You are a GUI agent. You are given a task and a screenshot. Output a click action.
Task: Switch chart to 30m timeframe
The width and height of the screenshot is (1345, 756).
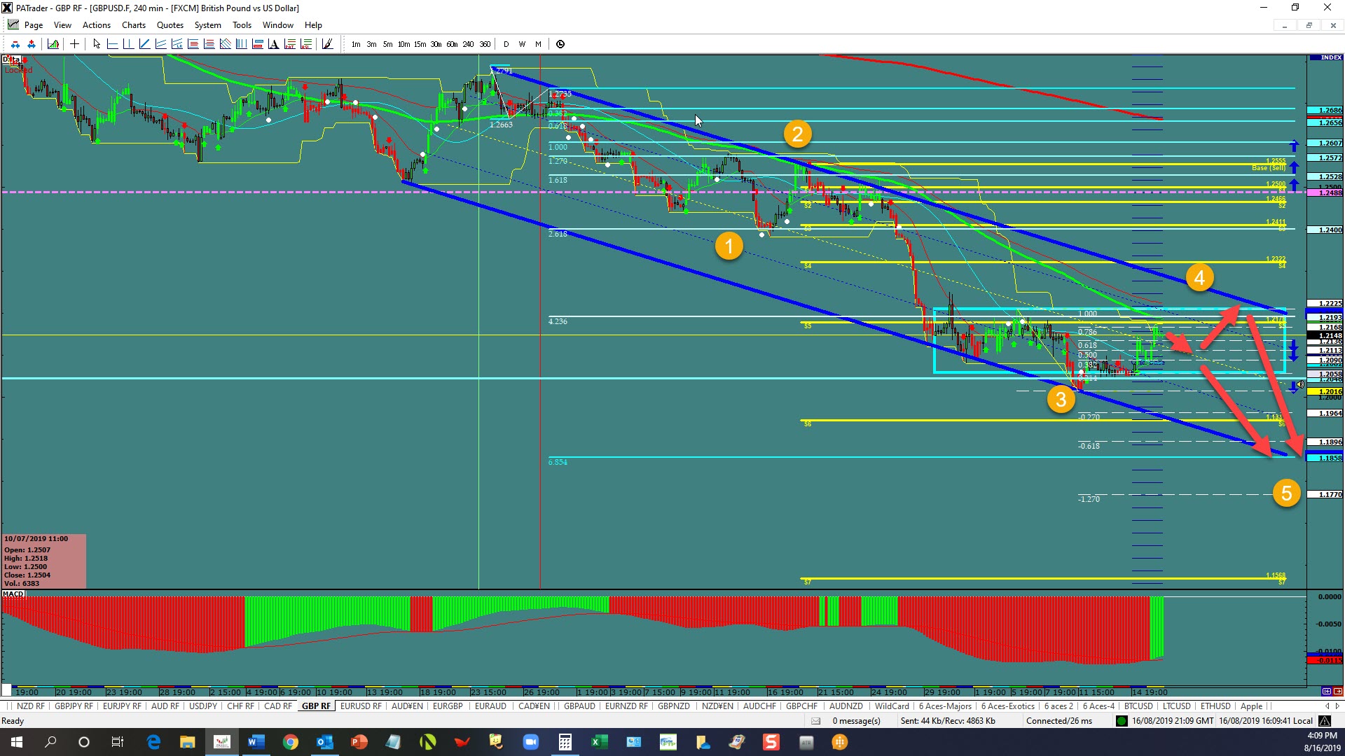click(436, 44)
